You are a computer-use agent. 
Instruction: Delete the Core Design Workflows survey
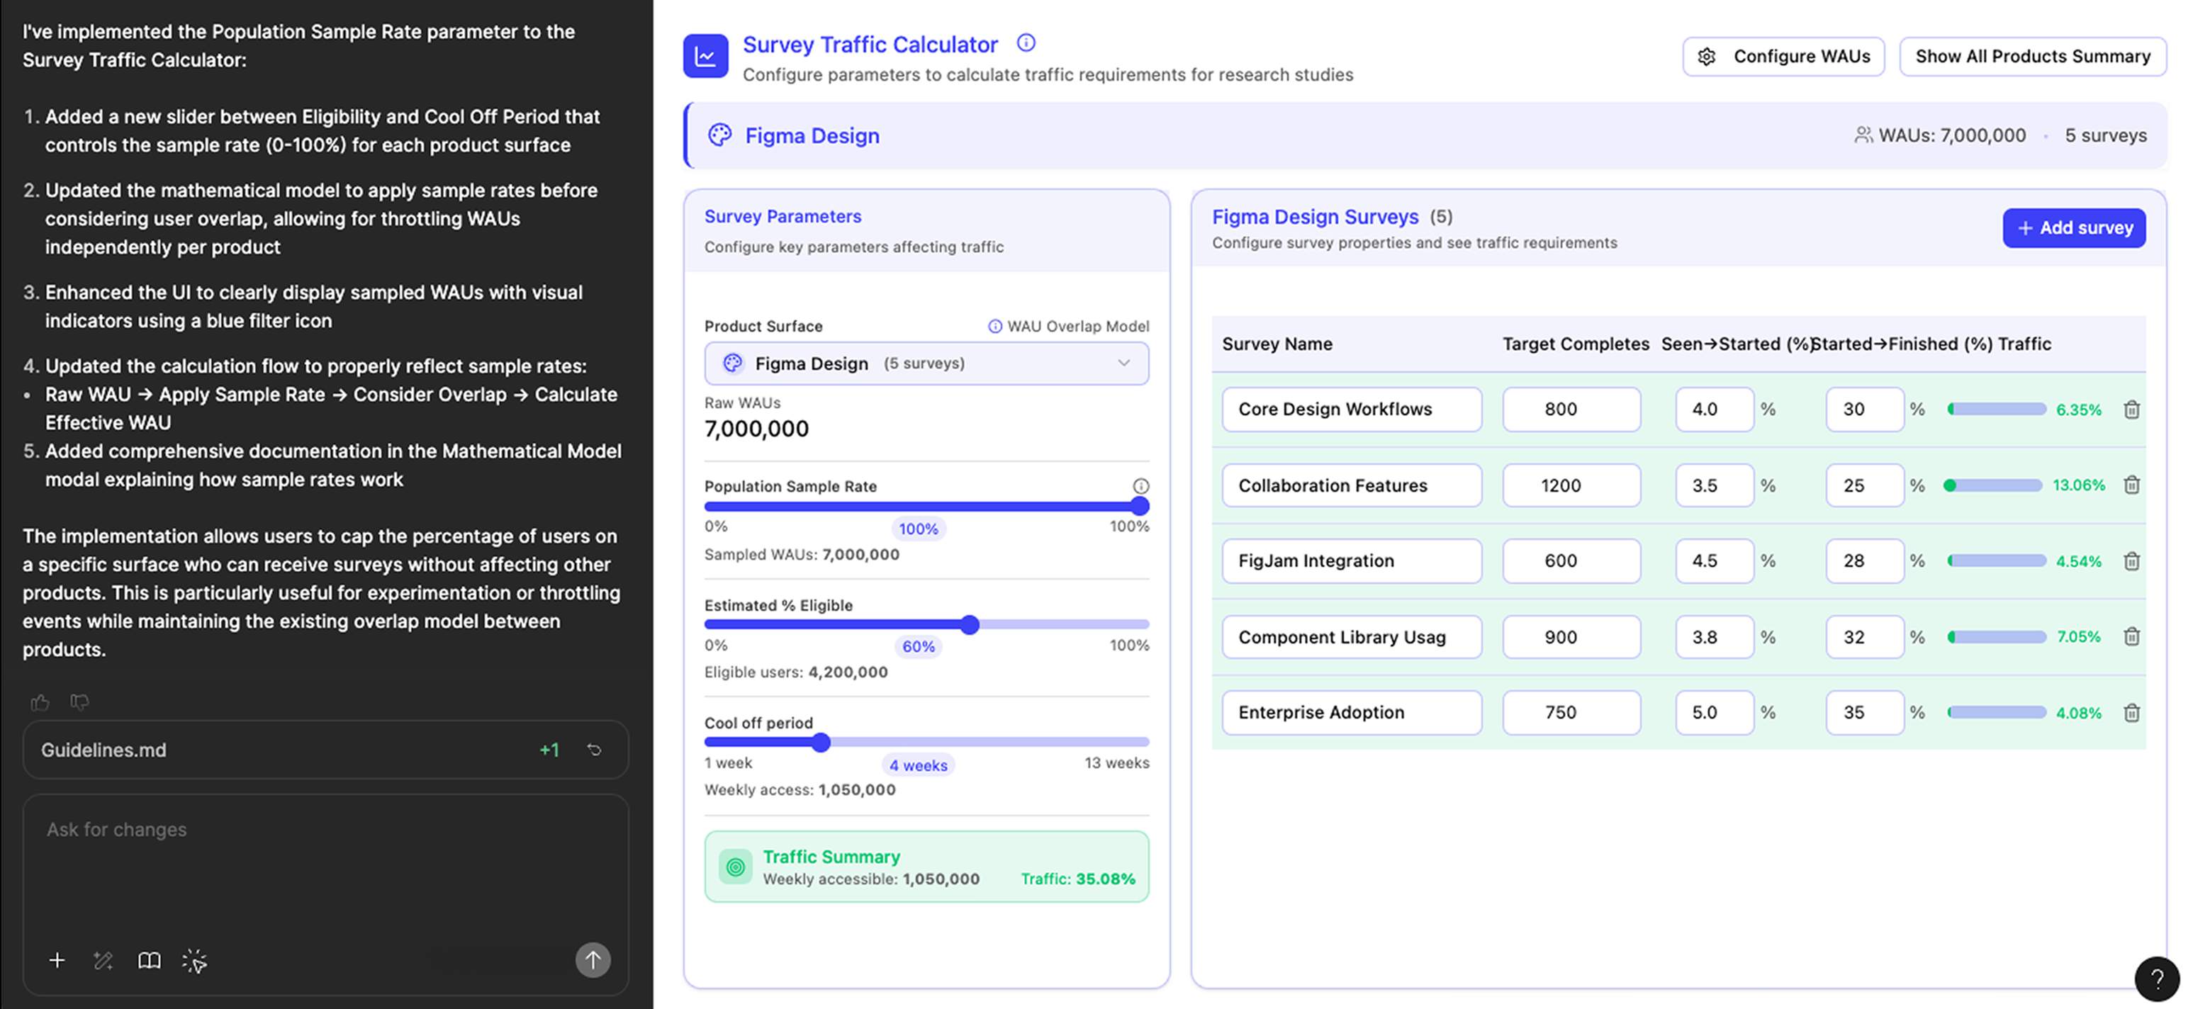point(2131,410)
